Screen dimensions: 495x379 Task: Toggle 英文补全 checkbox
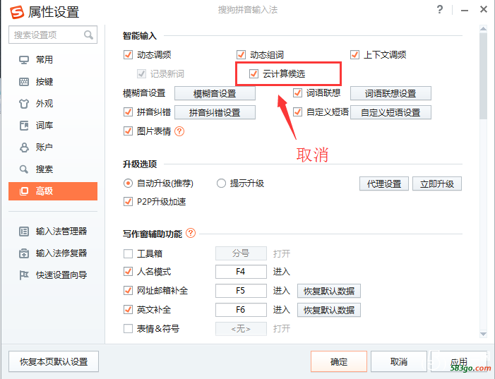[128, 310]
